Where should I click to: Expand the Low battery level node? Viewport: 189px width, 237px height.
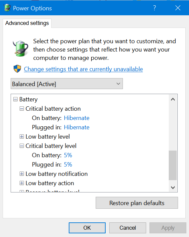(x=22, y=137)
